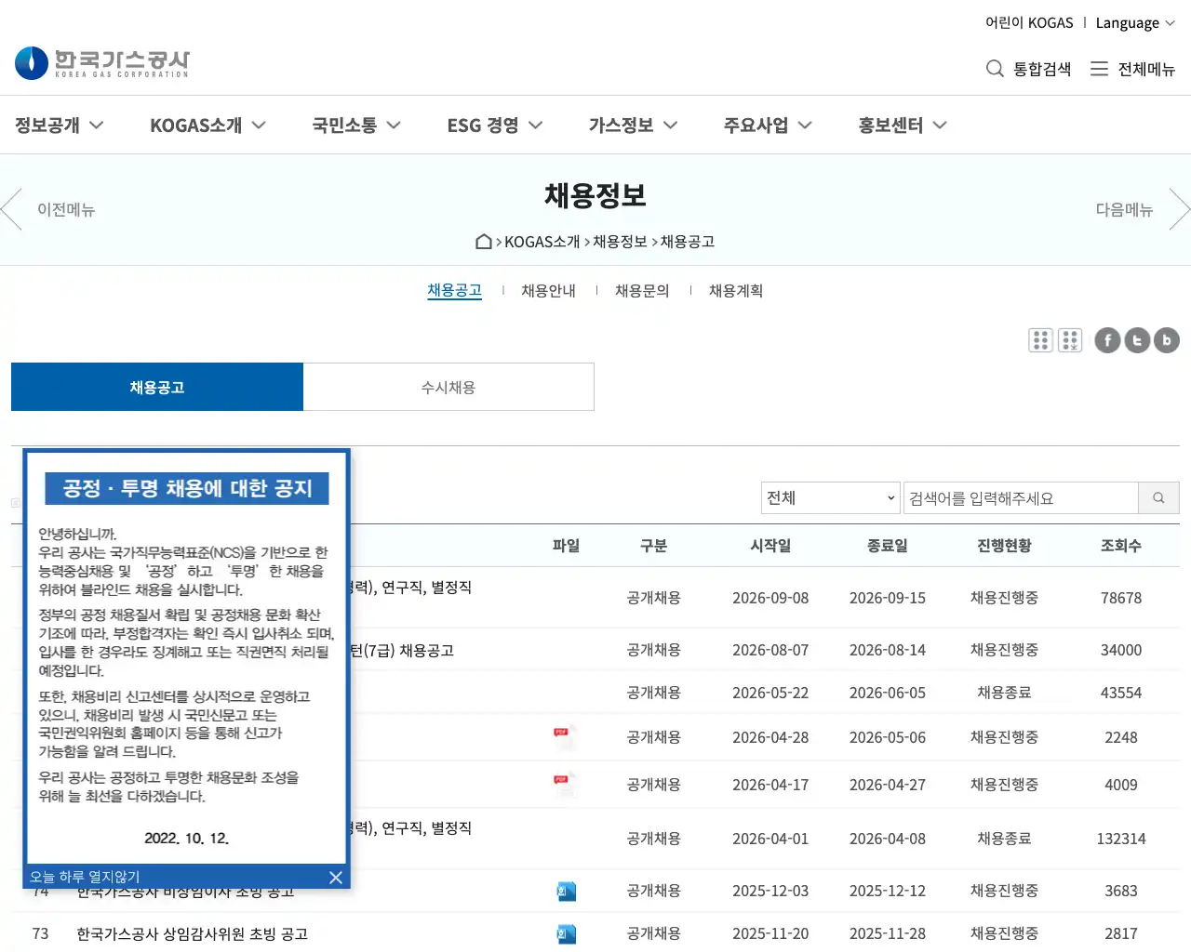
Task: Open the 전체 search category dropdown
Action: coord(830,497)
